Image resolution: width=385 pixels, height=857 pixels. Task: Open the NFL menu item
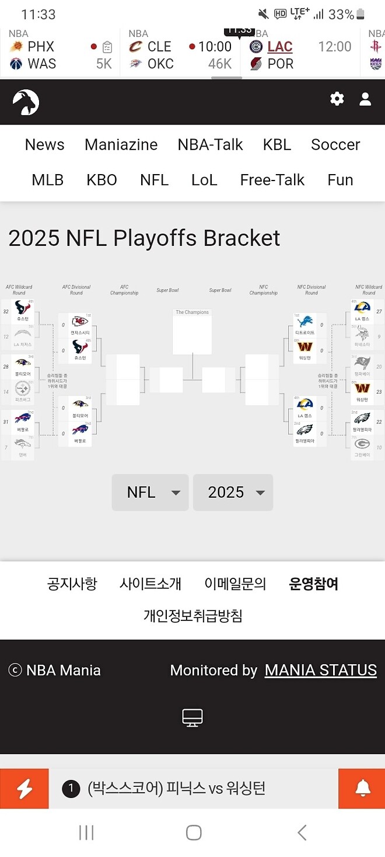point(154,180)
